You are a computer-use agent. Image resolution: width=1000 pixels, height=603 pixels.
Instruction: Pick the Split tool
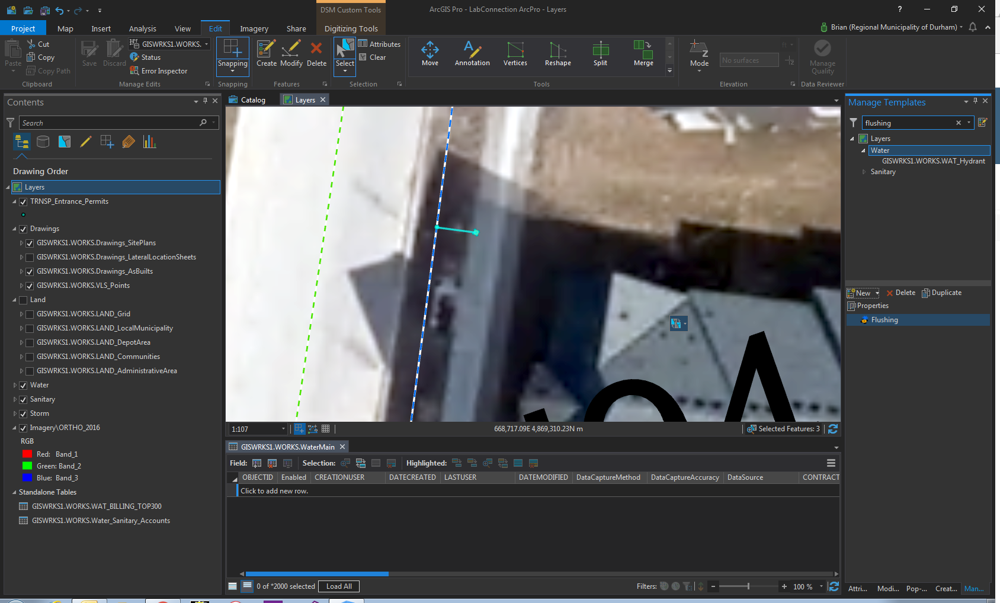pos(601,54)
